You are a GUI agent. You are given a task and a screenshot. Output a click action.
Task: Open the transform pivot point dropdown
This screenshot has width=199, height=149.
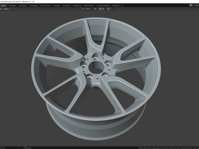pos(96,9)
